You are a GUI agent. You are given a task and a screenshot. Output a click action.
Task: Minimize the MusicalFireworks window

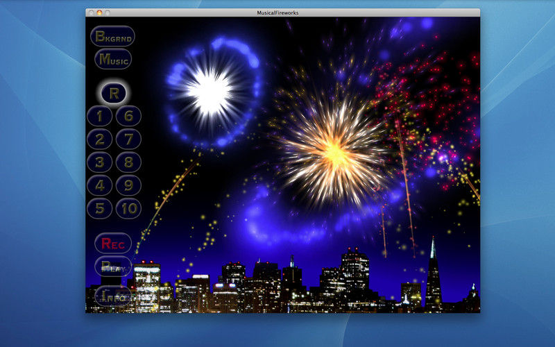99,12
